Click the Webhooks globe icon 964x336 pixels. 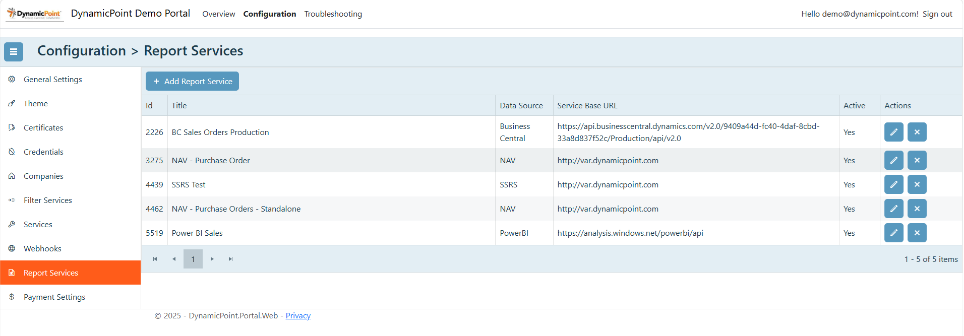pos(12,248)
